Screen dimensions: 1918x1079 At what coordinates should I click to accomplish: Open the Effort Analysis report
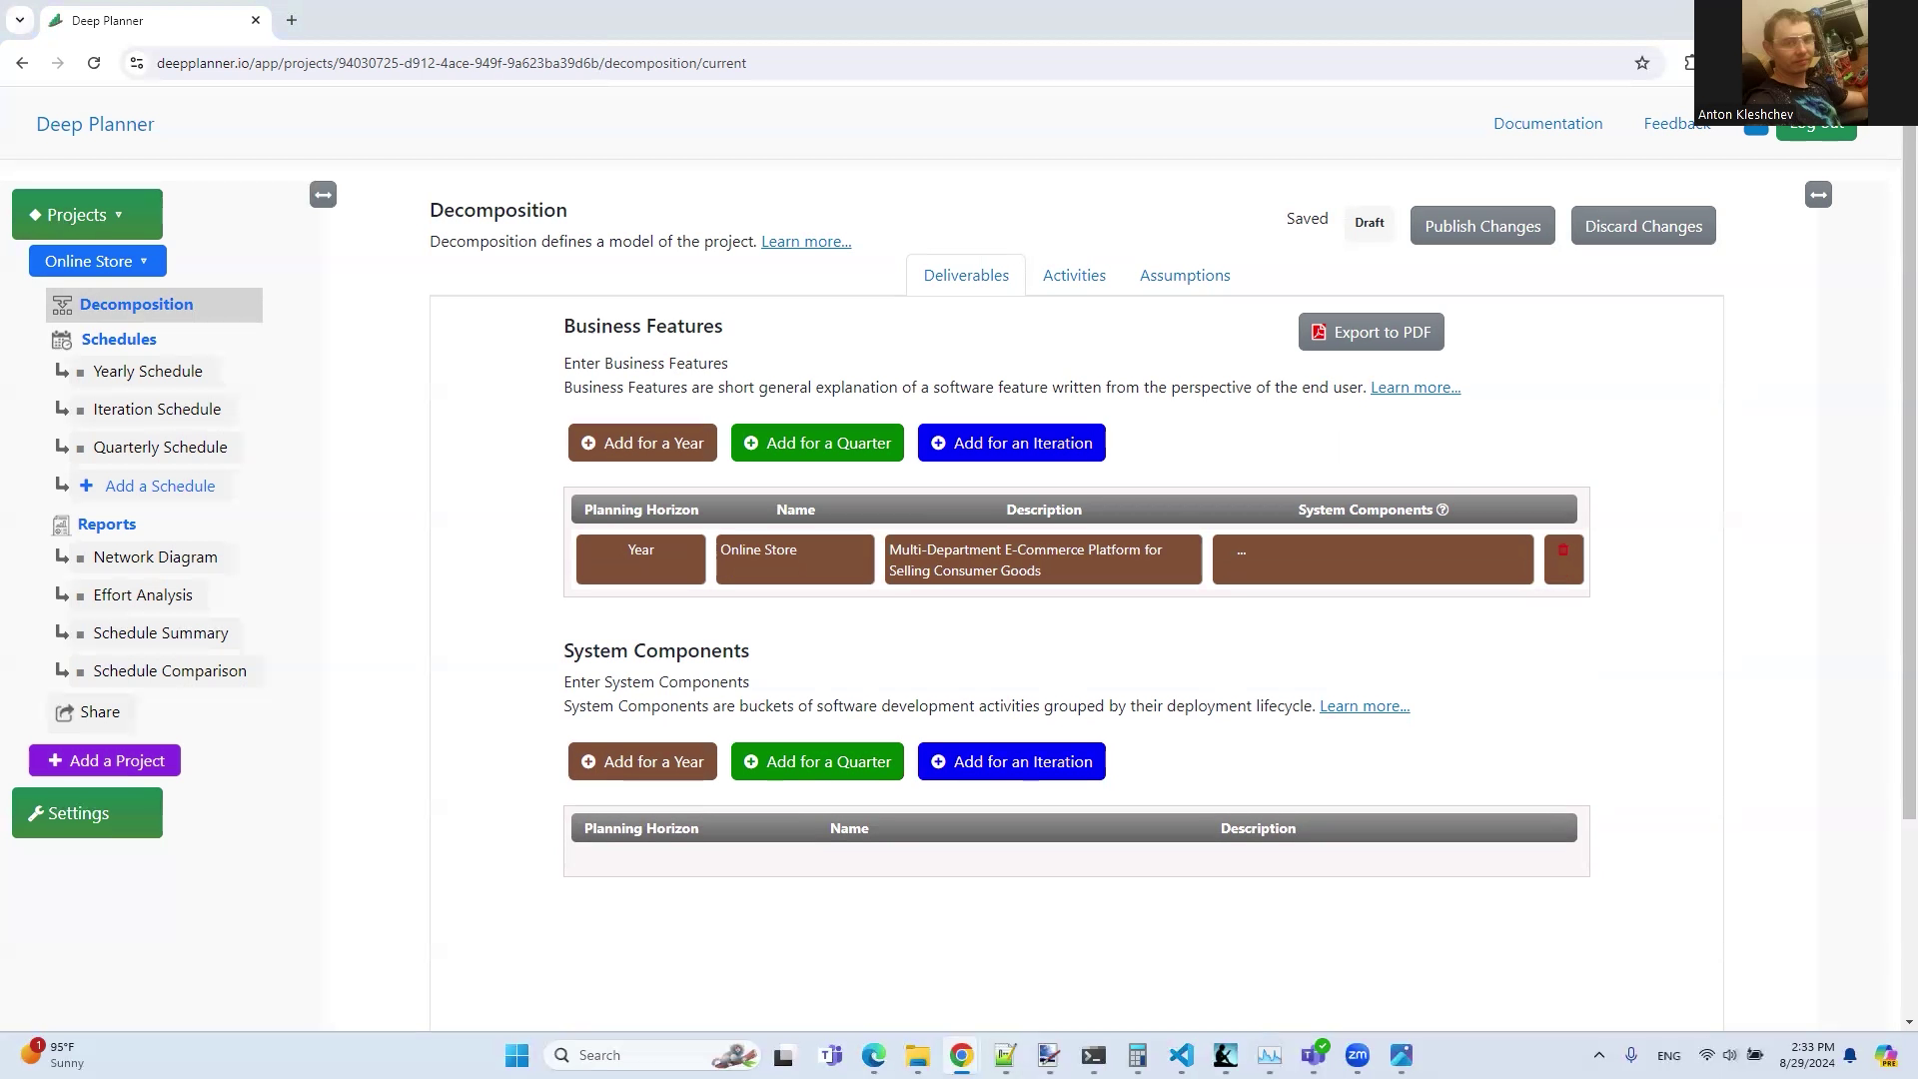point(143,595)
